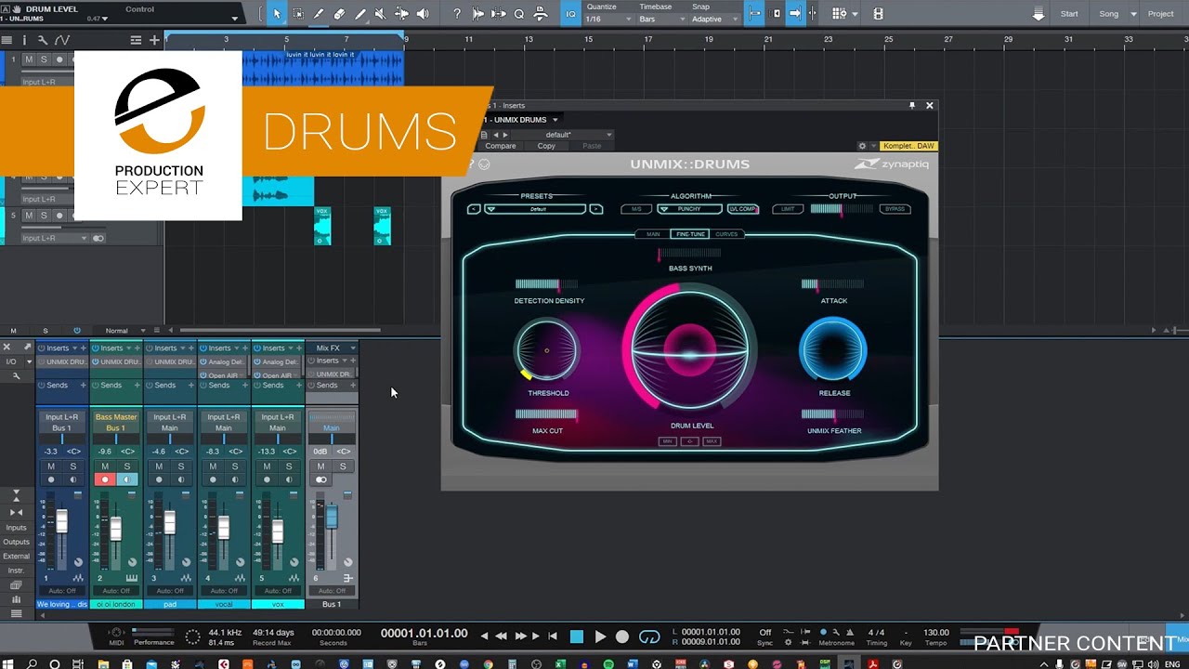This screenshot has height=669, width=1189.
Task: Toggle the M/S button in Algorithm section
Action: click(x=636, y=209)
